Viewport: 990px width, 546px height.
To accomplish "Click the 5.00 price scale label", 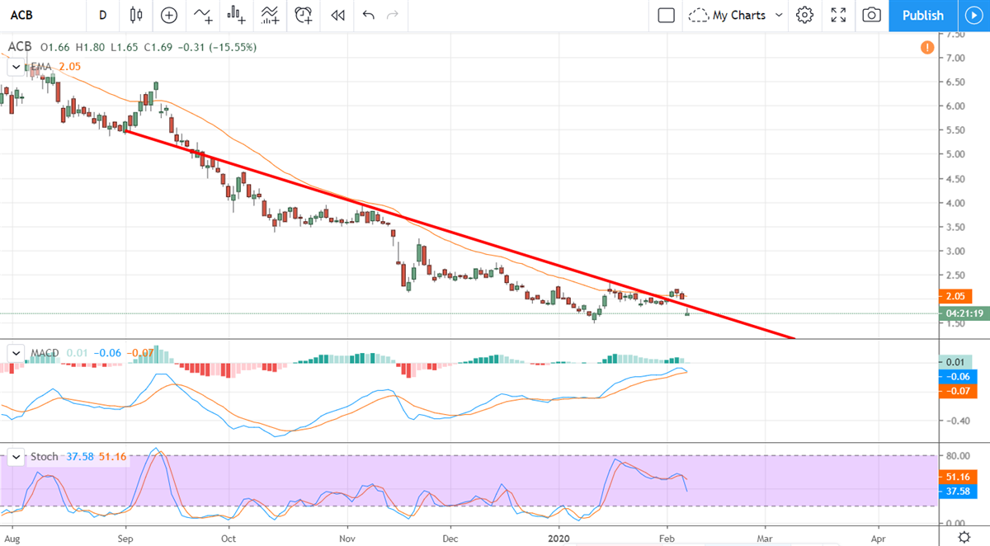I will (x=955, y=154).
